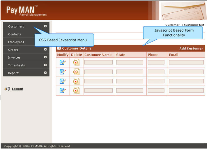The height and width of the screenshot is (149, 207).
Task: Click the State field in the fourth row
Action: point(130,90)
